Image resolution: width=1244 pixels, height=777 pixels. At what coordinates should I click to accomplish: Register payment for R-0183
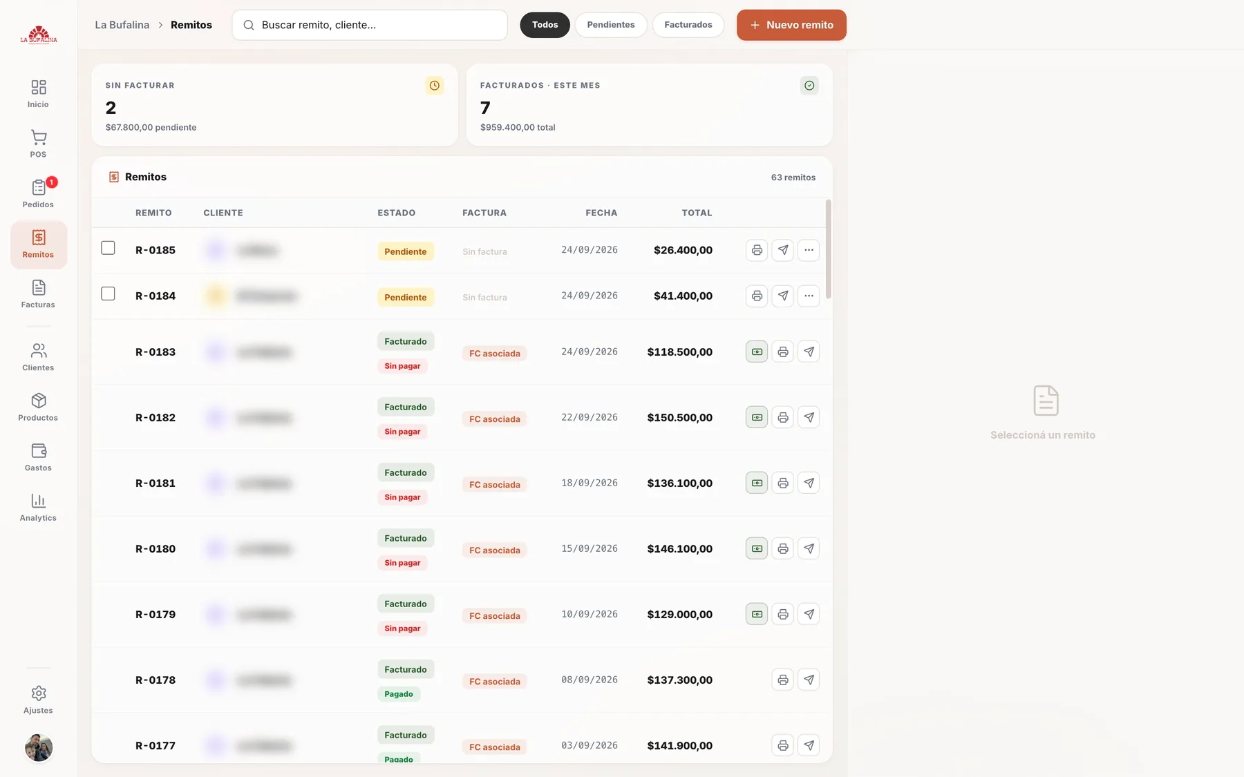pos(757,352)
